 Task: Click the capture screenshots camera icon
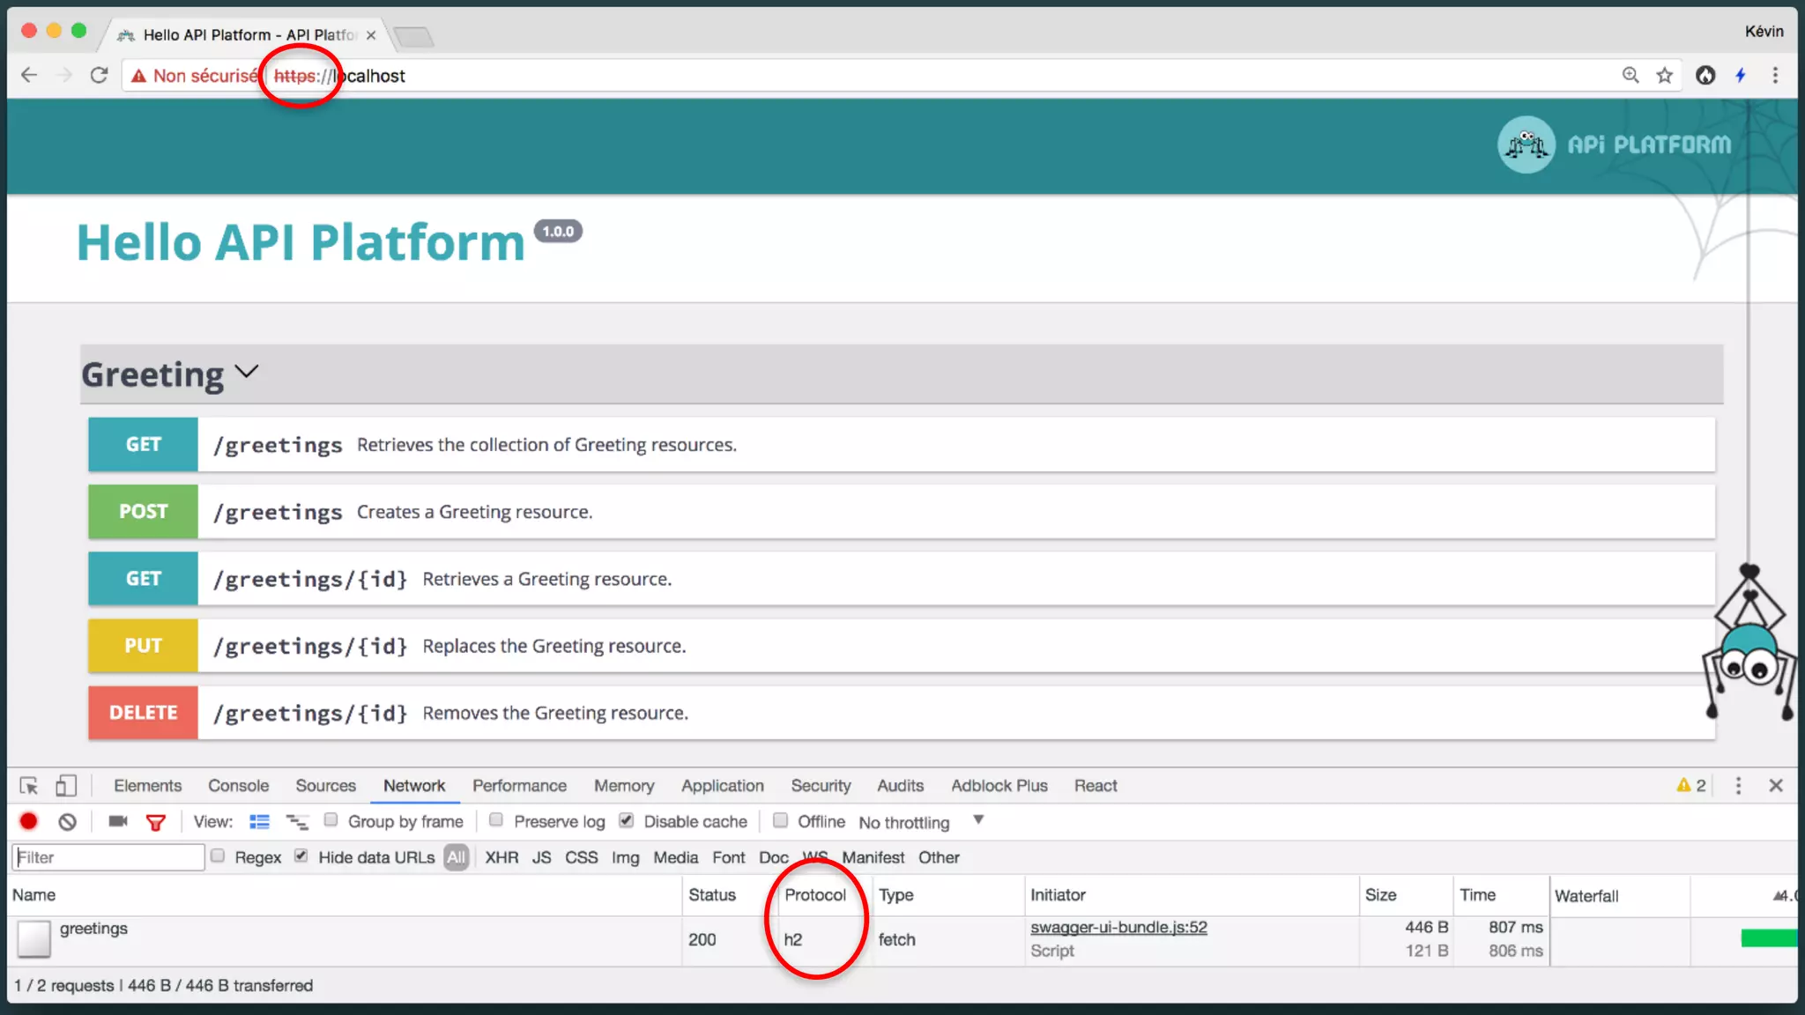point(117,821)
